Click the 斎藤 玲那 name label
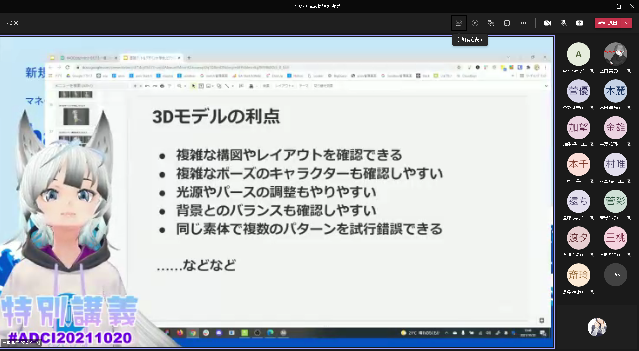Viewport: 639px width, 351px height. (x=575, y=292)
